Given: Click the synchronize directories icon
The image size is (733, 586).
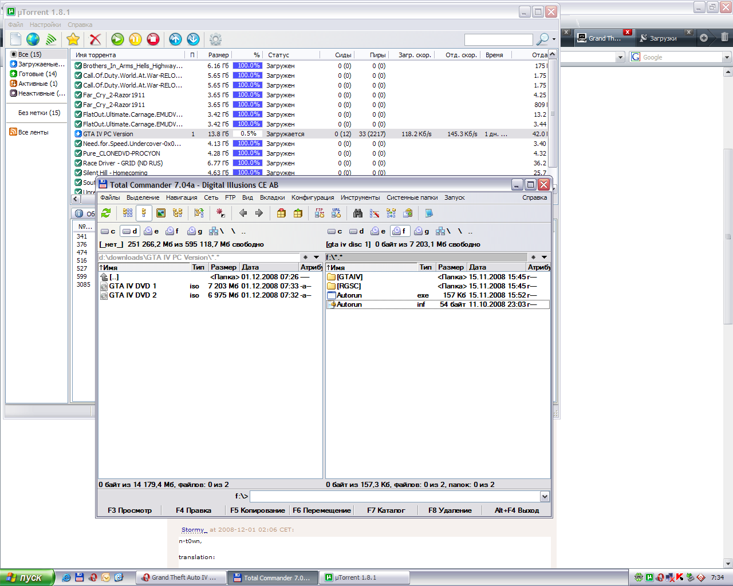Looking at the screenshot, I should coord(391,213).
